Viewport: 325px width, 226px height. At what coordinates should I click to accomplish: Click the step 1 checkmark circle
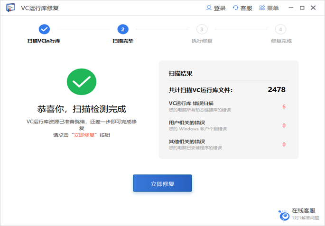44,29
